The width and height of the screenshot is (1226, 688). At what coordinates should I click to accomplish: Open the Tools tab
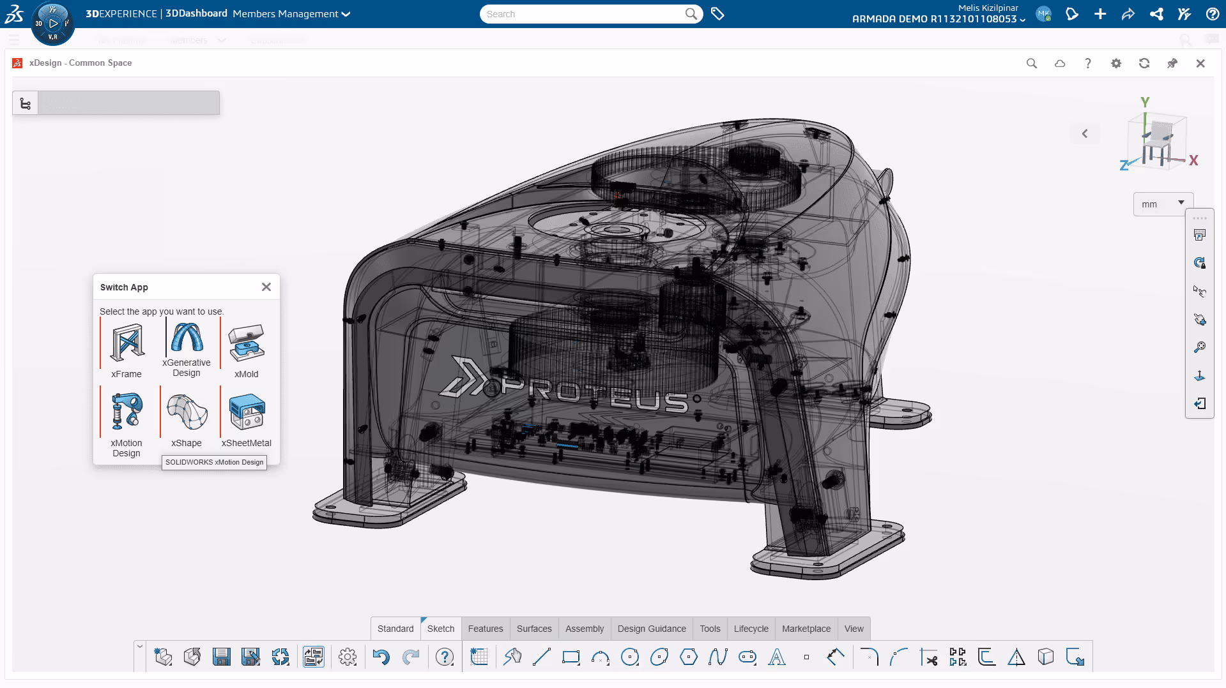[x=710, y=629]
